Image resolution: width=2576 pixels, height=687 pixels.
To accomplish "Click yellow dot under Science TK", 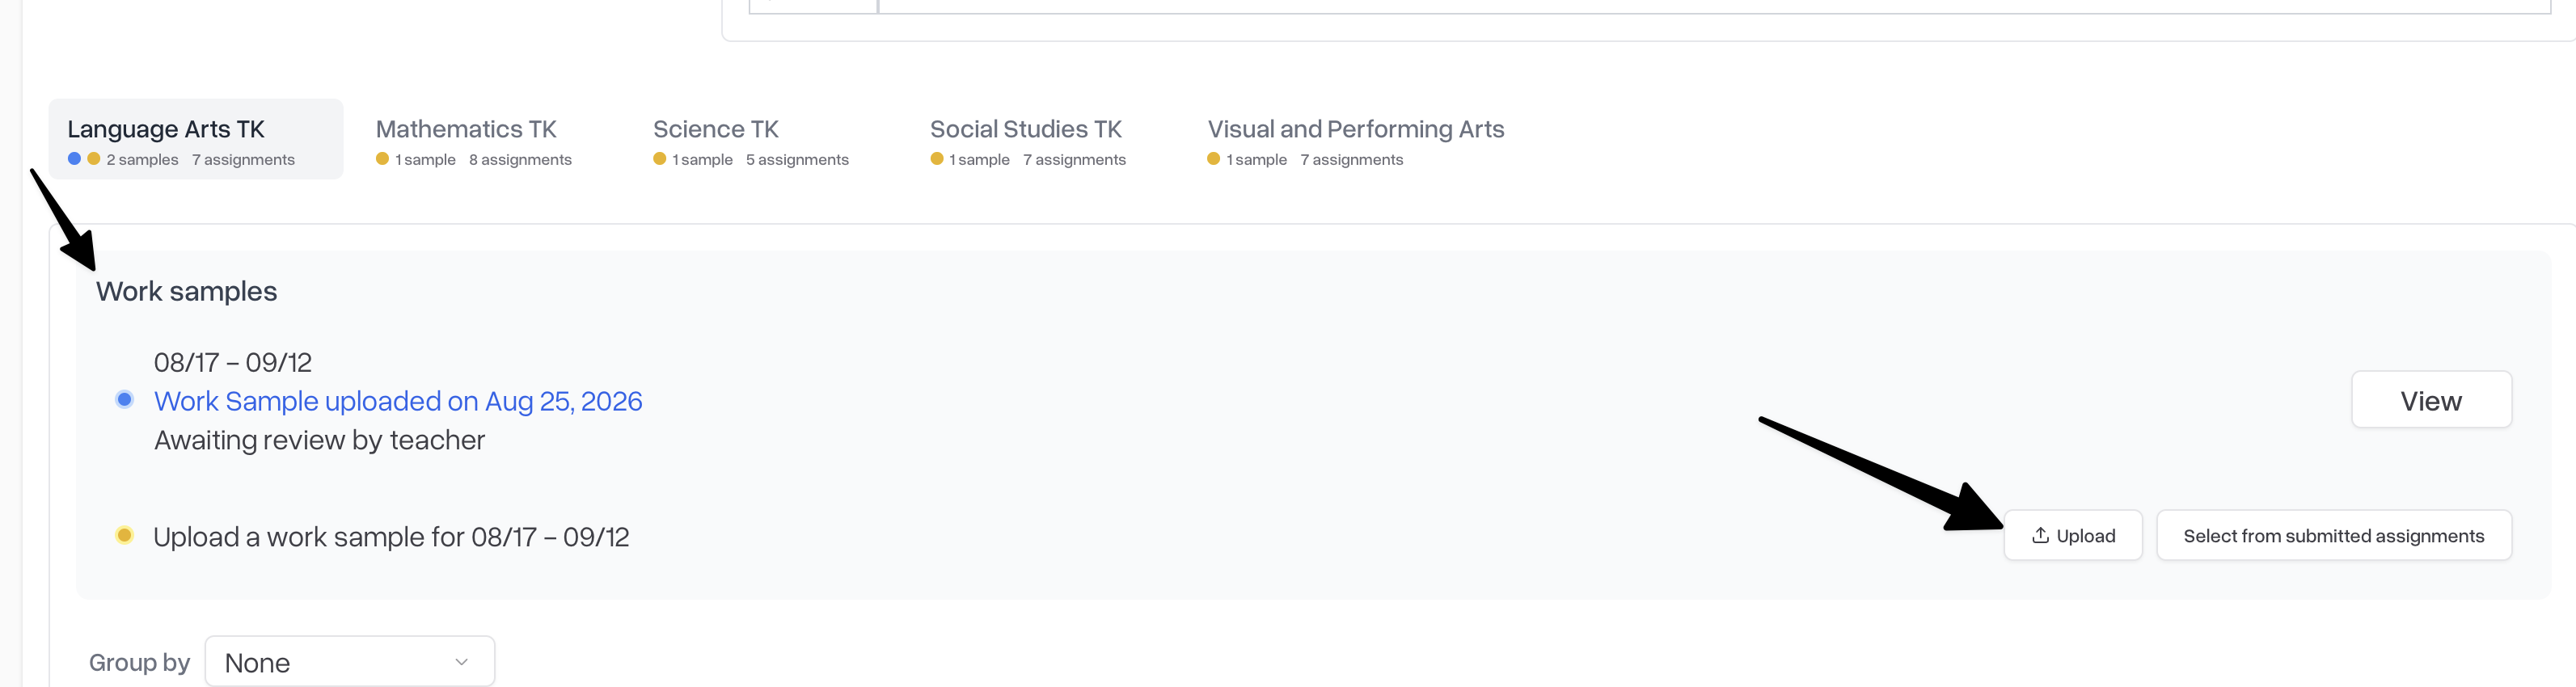I will 659,159.
